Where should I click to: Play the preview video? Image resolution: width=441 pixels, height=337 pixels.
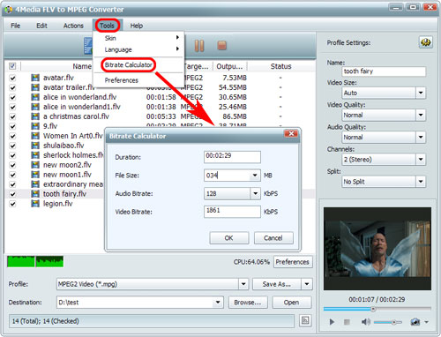332,322
